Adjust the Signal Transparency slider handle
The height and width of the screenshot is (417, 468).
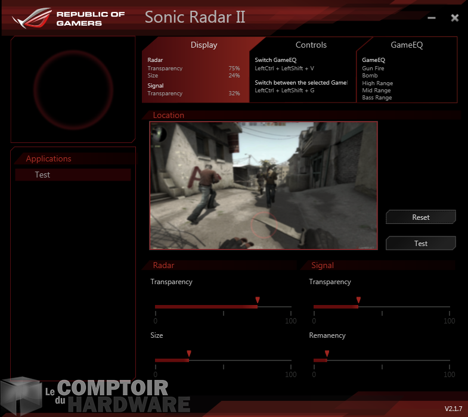(x=358, y=300)
